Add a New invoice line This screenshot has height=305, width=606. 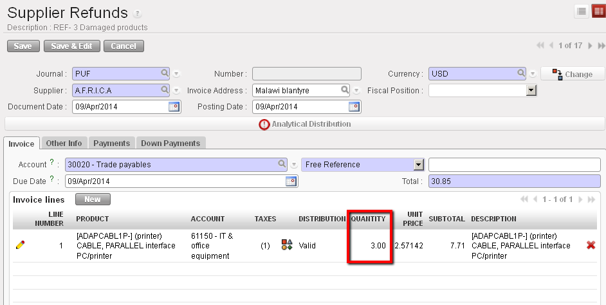click(93, 199)
